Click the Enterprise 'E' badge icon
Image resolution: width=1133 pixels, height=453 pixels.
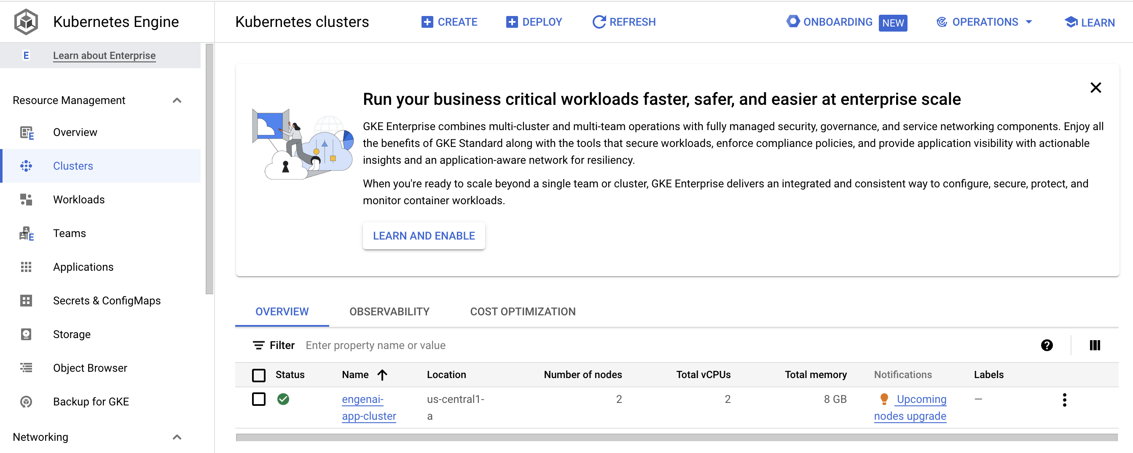click(26, 55)
